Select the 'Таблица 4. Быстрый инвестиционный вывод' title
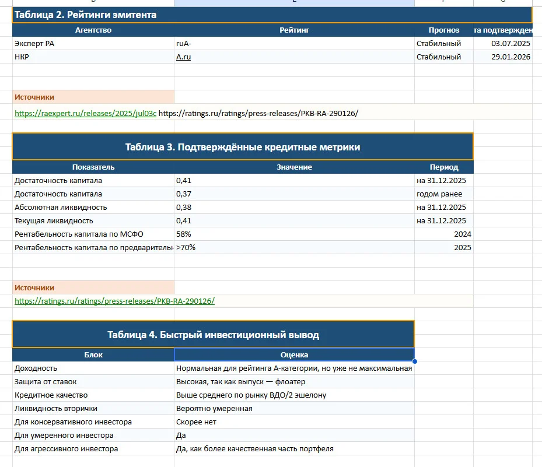The height and width of the screenshot is (467, 542). pyautogui.click(x=214, y=334)
